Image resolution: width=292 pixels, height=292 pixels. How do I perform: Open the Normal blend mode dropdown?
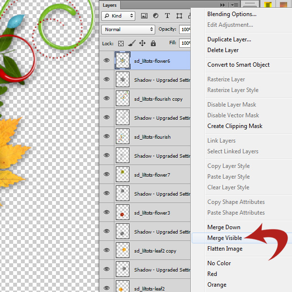click(x=128, y=29)
